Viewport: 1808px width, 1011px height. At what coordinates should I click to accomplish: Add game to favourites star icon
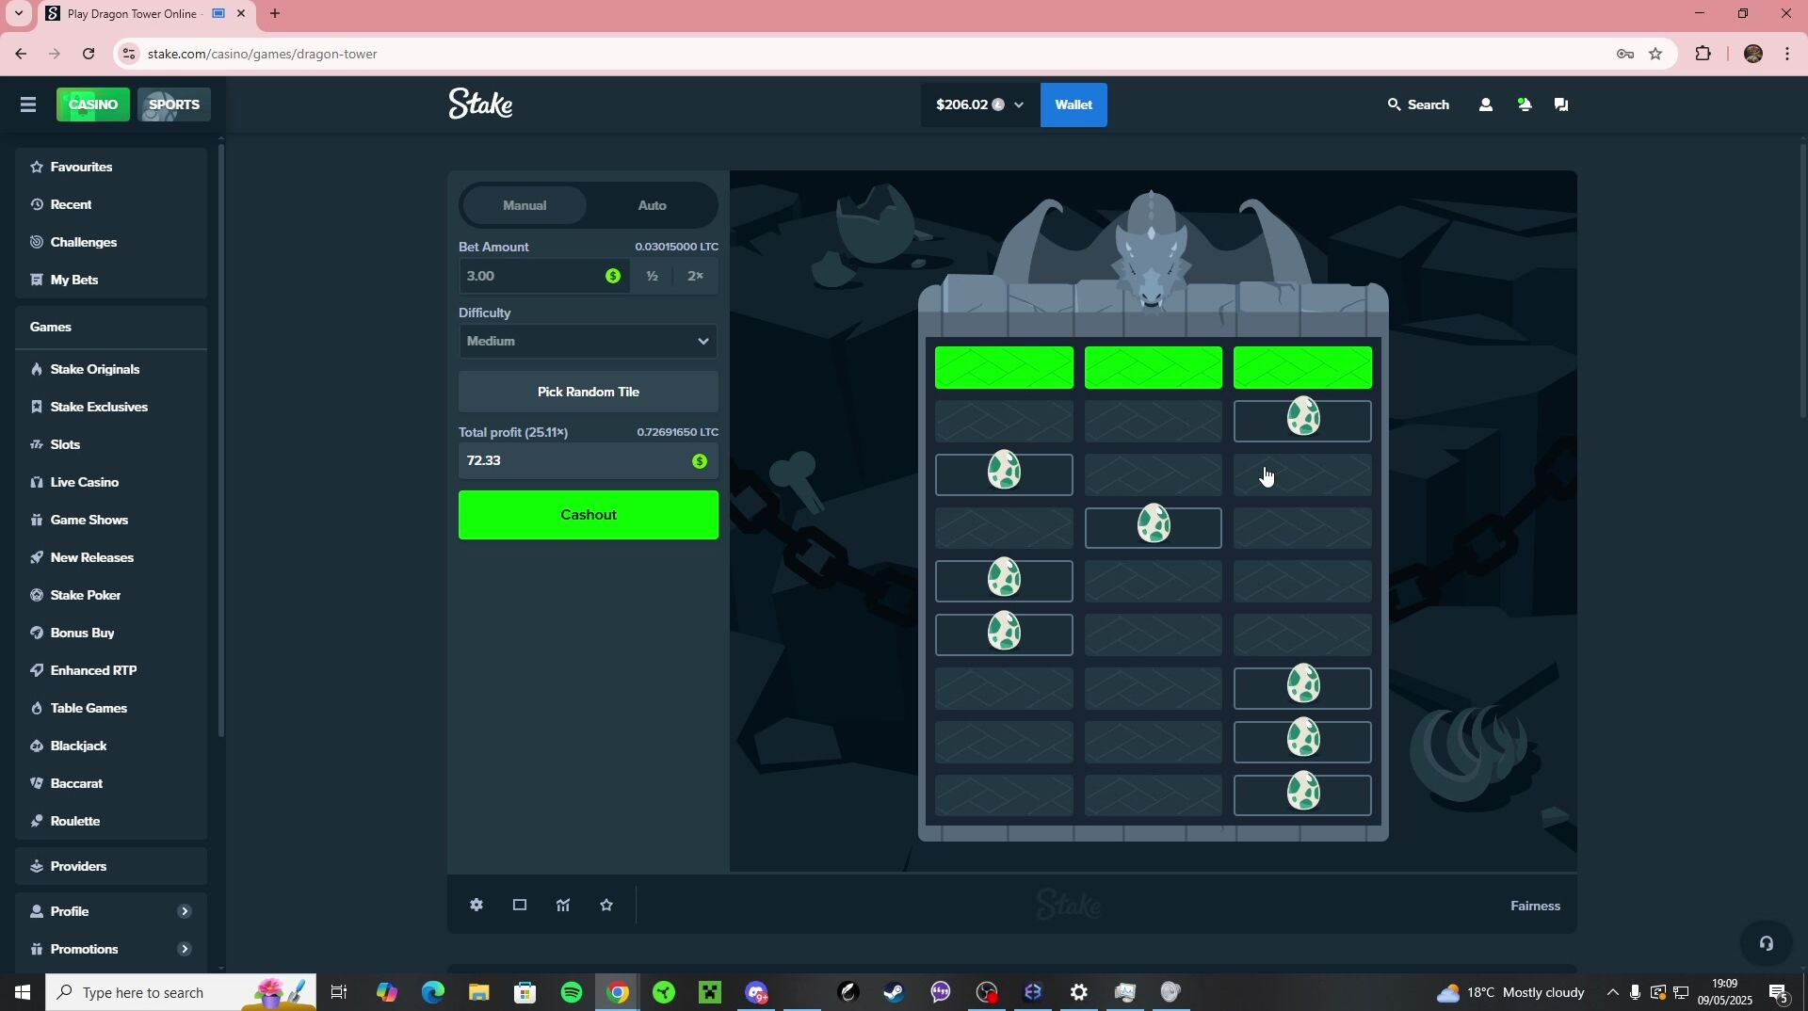tap(606, 906)
